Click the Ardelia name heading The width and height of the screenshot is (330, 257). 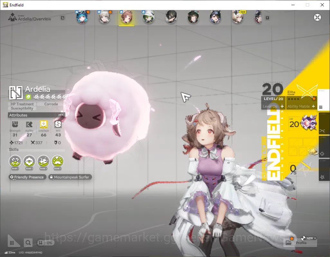(x=38, y=89)
